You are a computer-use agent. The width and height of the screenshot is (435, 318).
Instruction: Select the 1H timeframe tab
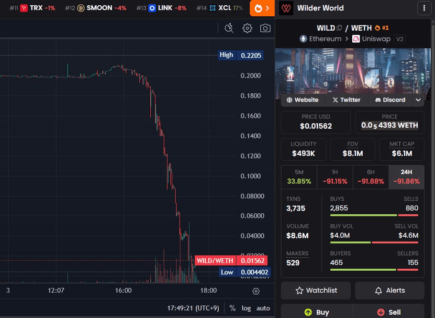tap(335, 177)
